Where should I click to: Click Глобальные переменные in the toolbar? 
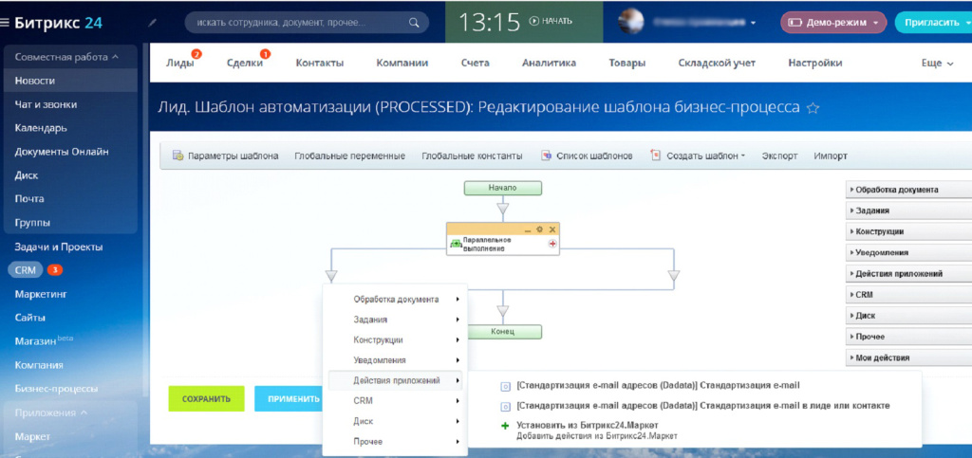point(349,156)
